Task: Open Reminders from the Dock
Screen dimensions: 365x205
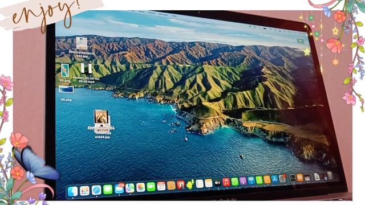Action: click(200, 184)
